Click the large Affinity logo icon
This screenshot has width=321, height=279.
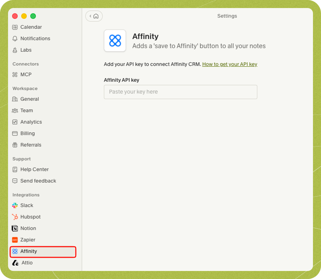click(115, 41)
